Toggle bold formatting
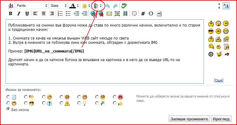 coord(11,14)
